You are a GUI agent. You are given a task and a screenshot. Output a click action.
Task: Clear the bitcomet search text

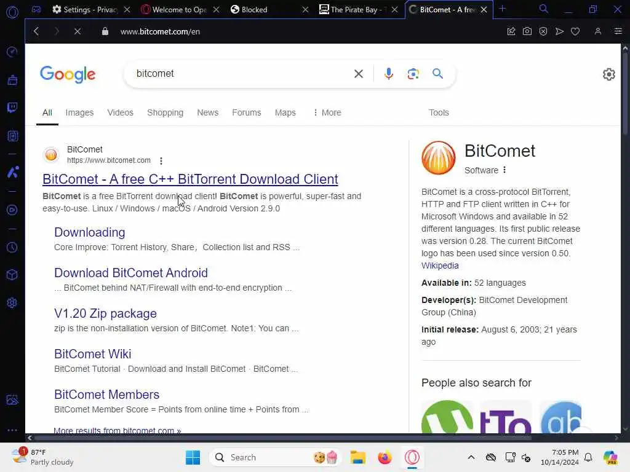tap(359, 74)
